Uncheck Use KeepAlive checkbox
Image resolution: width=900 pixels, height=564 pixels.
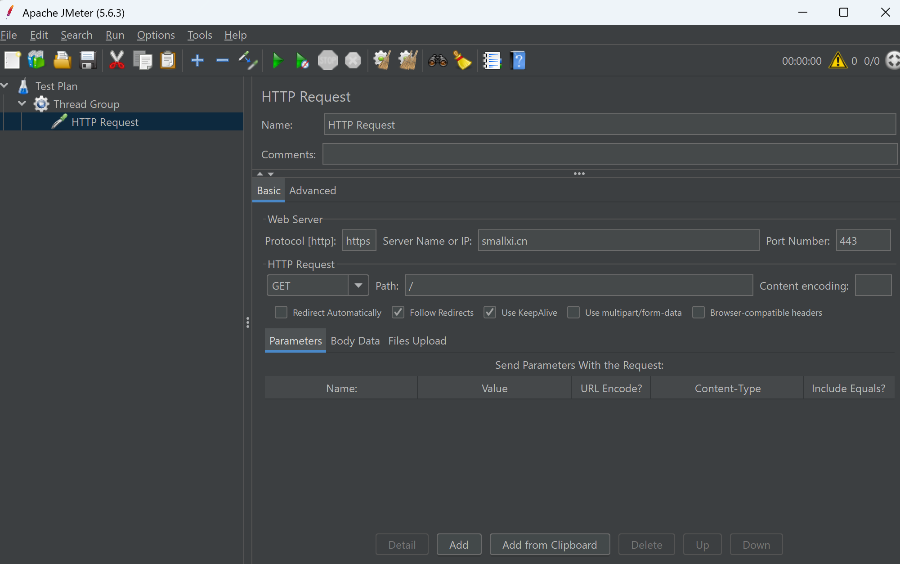coord(490,312)
